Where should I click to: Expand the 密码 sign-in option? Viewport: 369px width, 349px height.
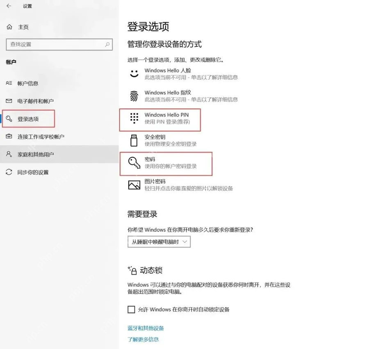pyautogui.click(x=162, y=163)
